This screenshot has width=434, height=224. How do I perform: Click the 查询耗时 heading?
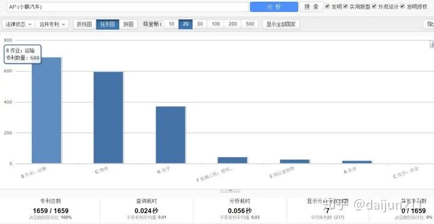(146, 201)
